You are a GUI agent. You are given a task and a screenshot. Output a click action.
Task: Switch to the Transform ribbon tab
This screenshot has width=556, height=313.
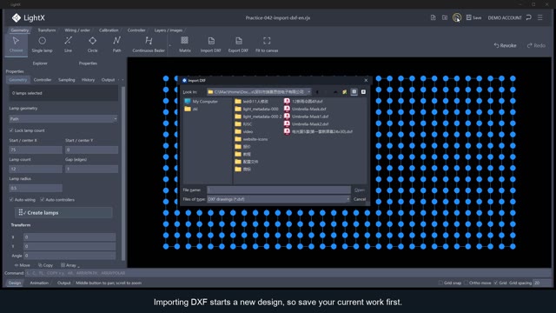46,30
